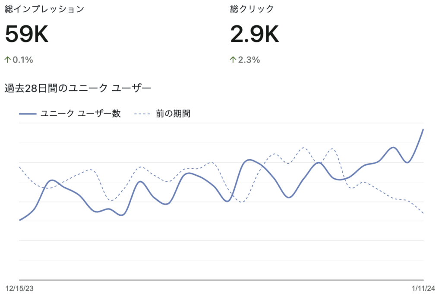Screen dimensions: 442x303
Task: Click the solid line legend marker
Action: point(27,114)
